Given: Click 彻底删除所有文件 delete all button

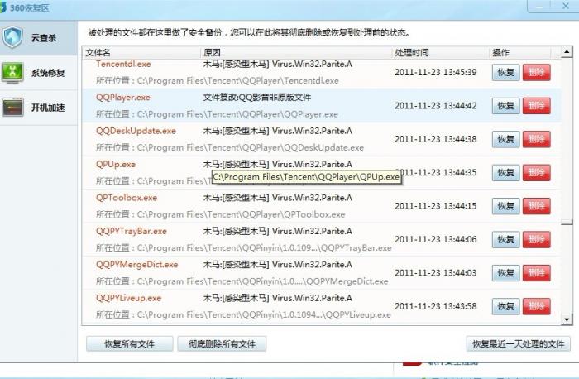Looking at the screenshot, I should [222, 344].
